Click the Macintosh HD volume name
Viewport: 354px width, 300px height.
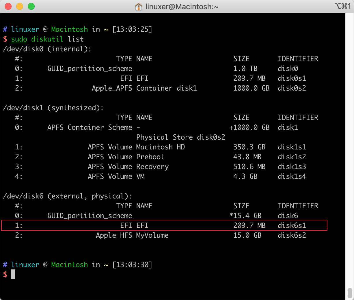(160, 147)
